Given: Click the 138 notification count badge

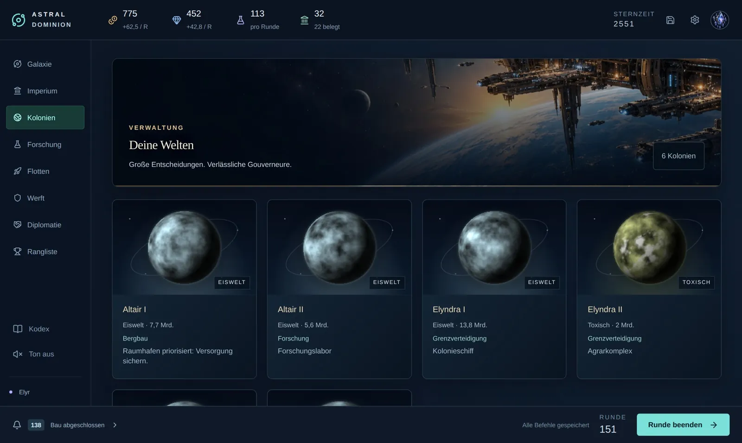Looking at the screenshot, I should 36,425.
